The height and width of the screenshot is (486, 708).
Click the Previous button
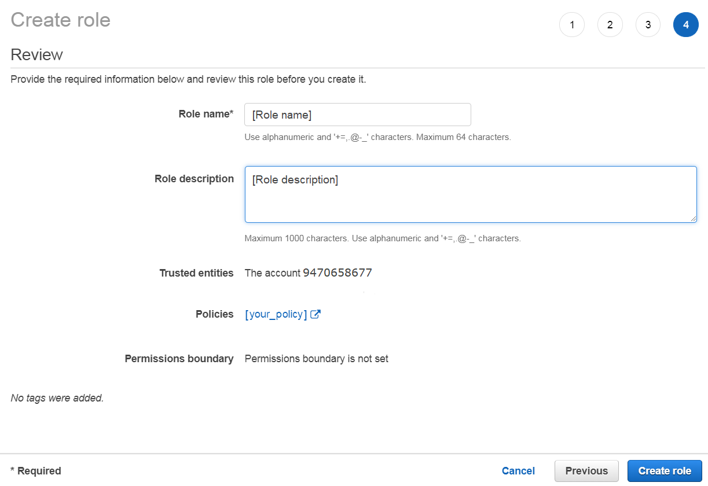[586, 470]
